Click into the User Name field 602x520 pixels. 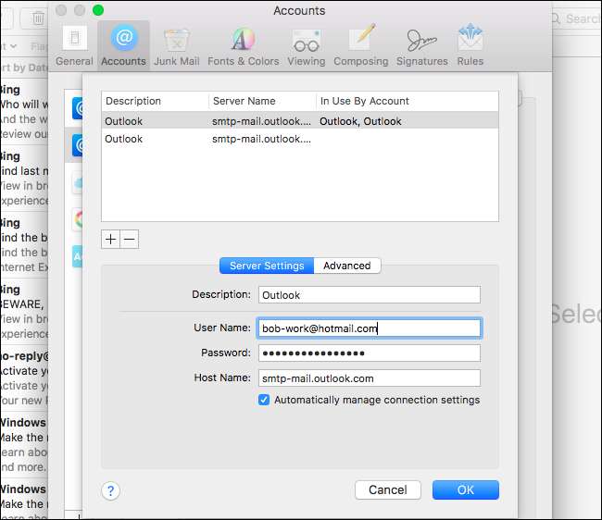click(370, 328)
